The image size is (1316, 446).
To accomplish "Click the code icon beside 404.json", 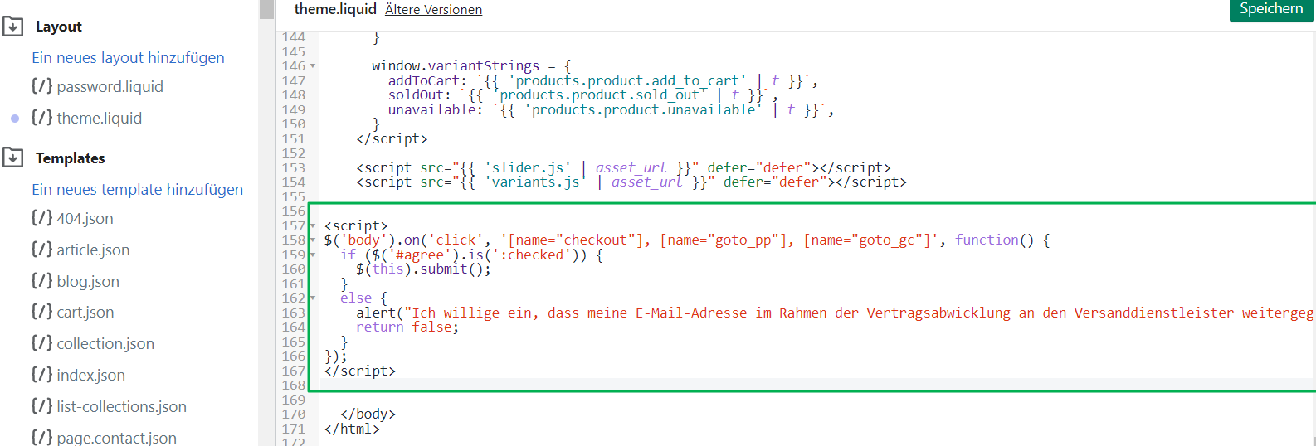I will coord(41,218).
